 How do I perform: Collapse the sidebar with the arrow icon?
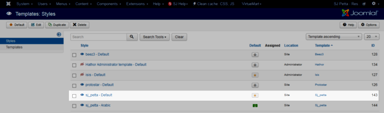click(x=59, y=34)
